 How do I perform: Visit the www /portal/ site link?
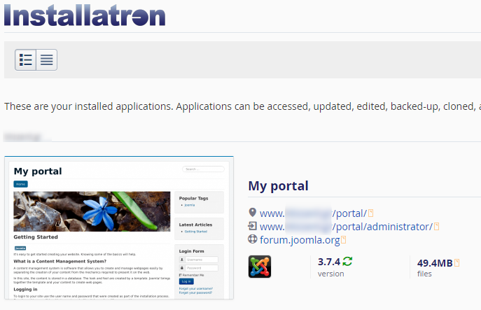[313, 213]
